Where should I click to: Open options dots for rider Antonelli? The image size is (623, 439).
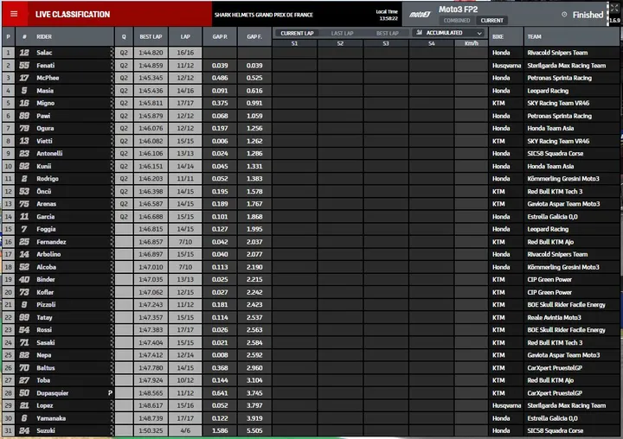[x=112, y=153]
